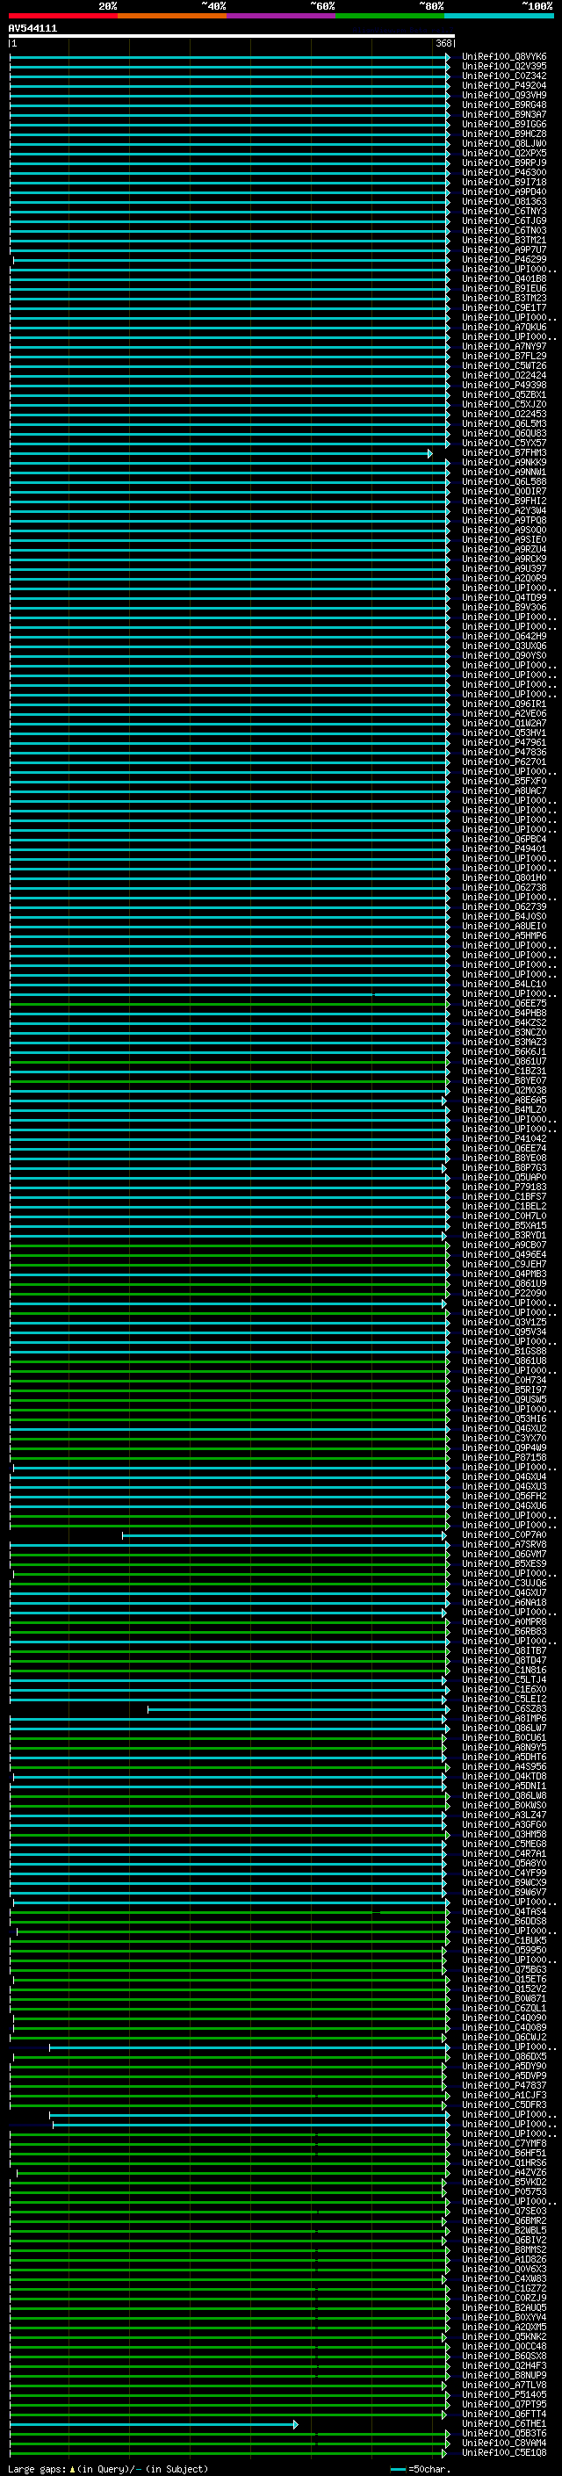Open hit UniRef100_P49204

(x=504, y=85)
